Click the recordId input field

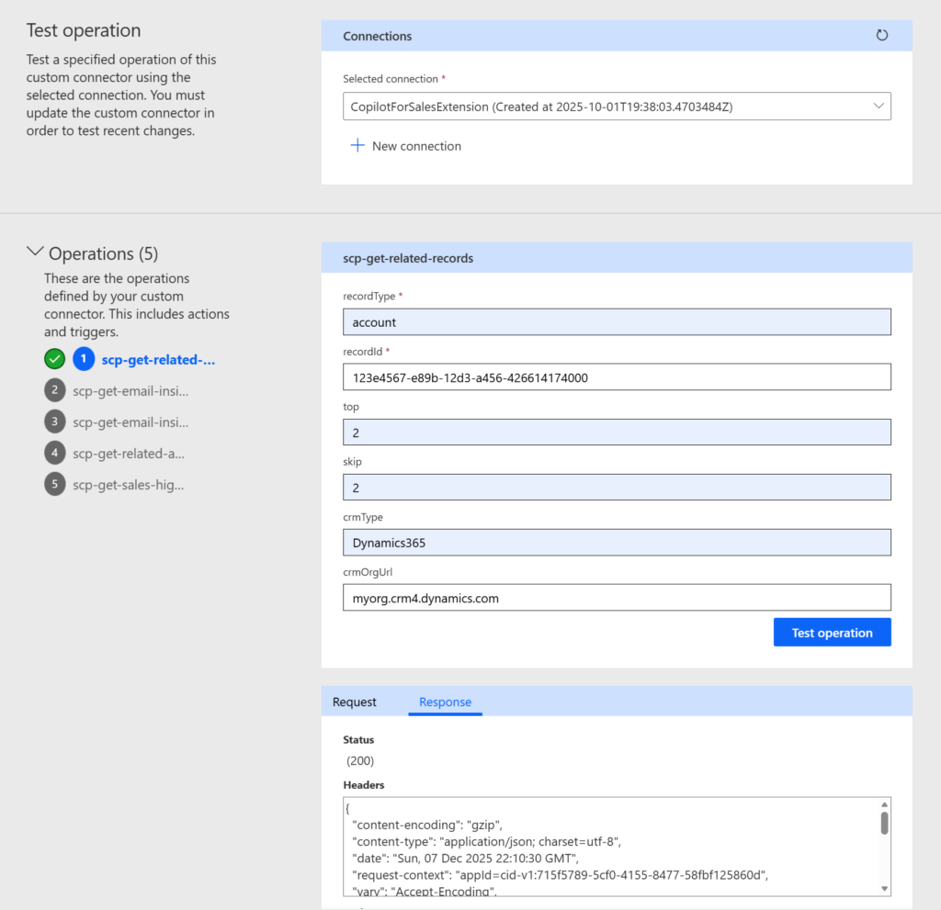[x=617, y=377]
